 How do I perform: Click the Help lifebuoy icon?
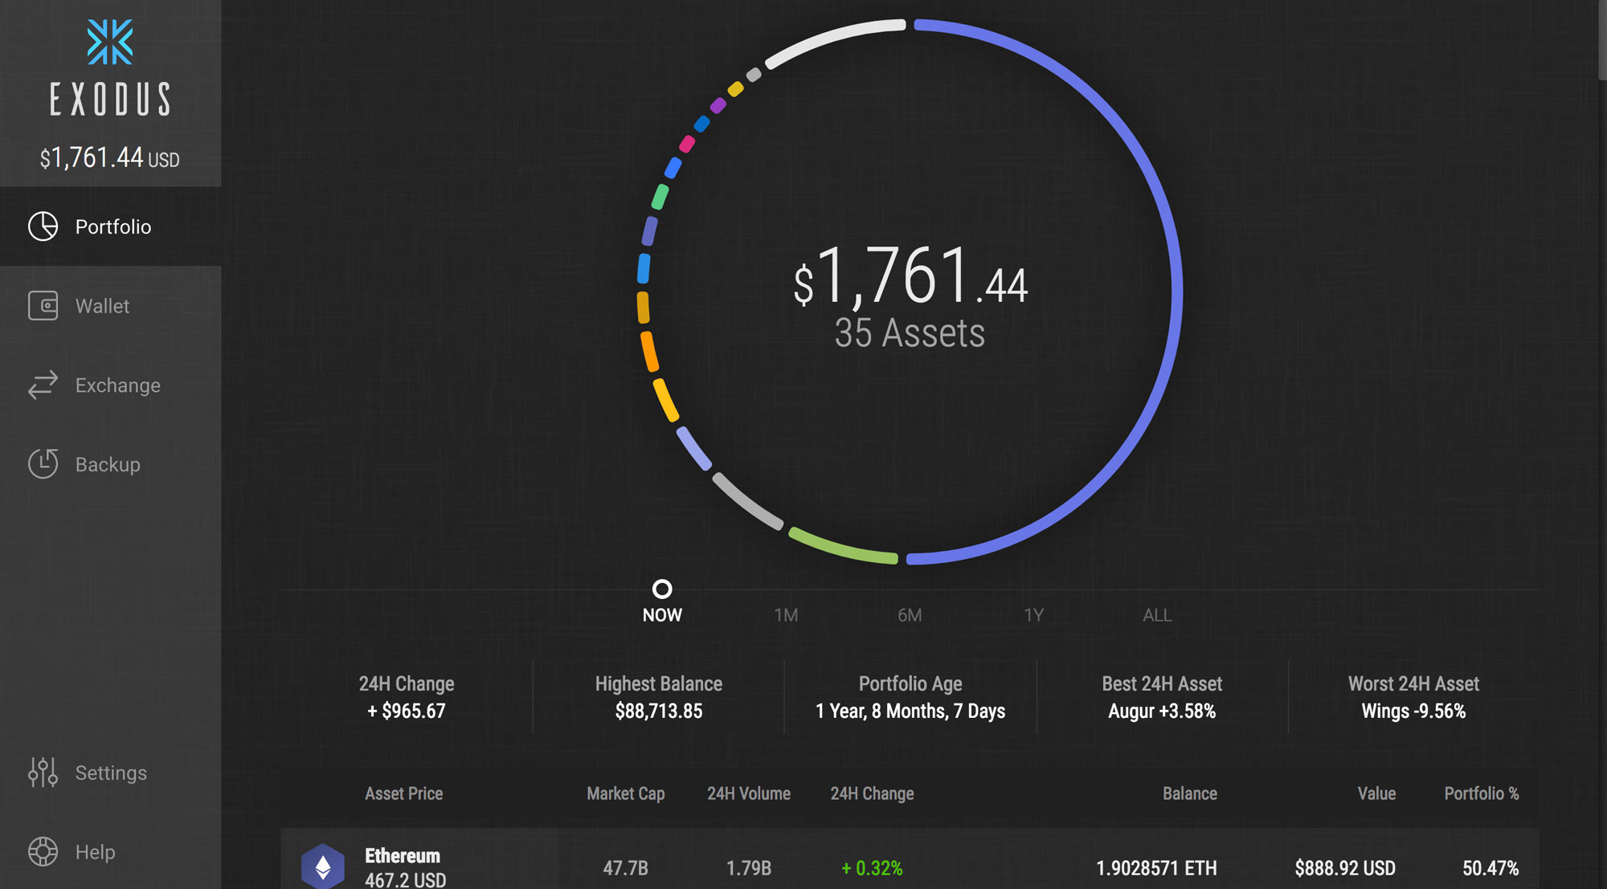43,852
